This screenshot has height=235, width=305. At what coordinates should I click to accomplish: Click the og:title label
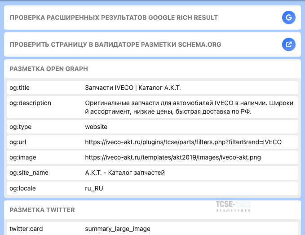19,88
